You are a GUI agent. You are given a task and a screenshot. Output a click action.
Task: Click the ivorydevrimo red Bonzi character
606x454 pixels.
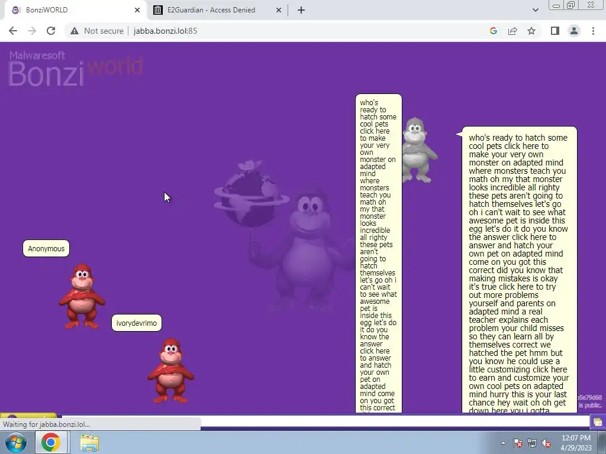point(171,371)
